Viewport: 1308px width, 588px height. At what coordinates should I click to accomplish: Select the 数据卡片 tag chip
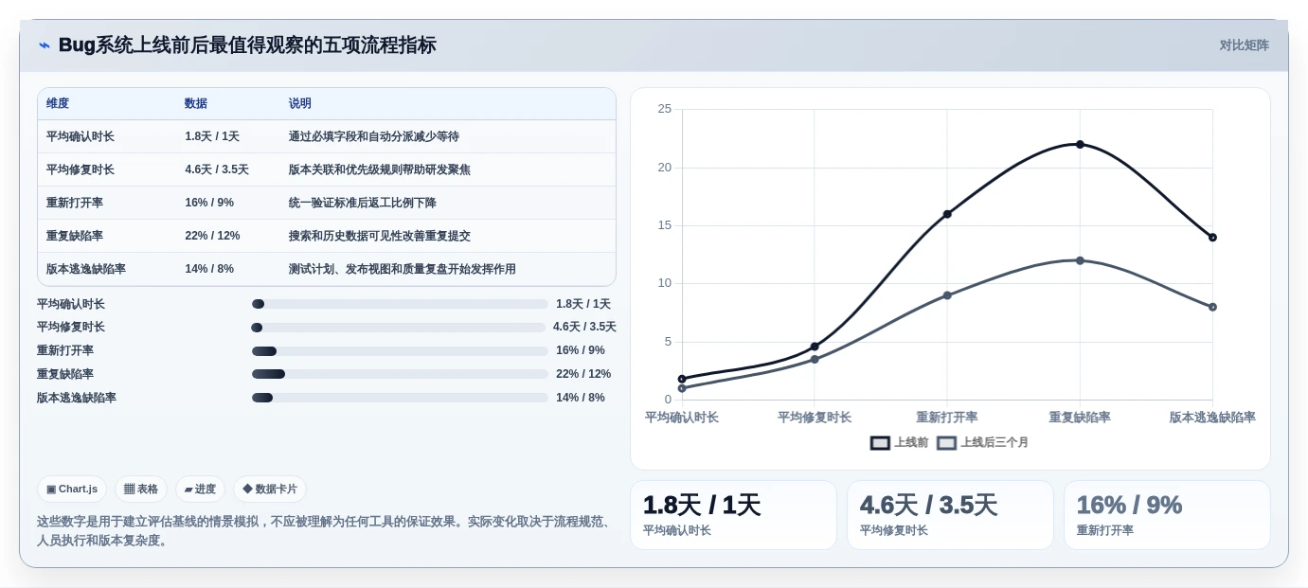tap(270, 490)
